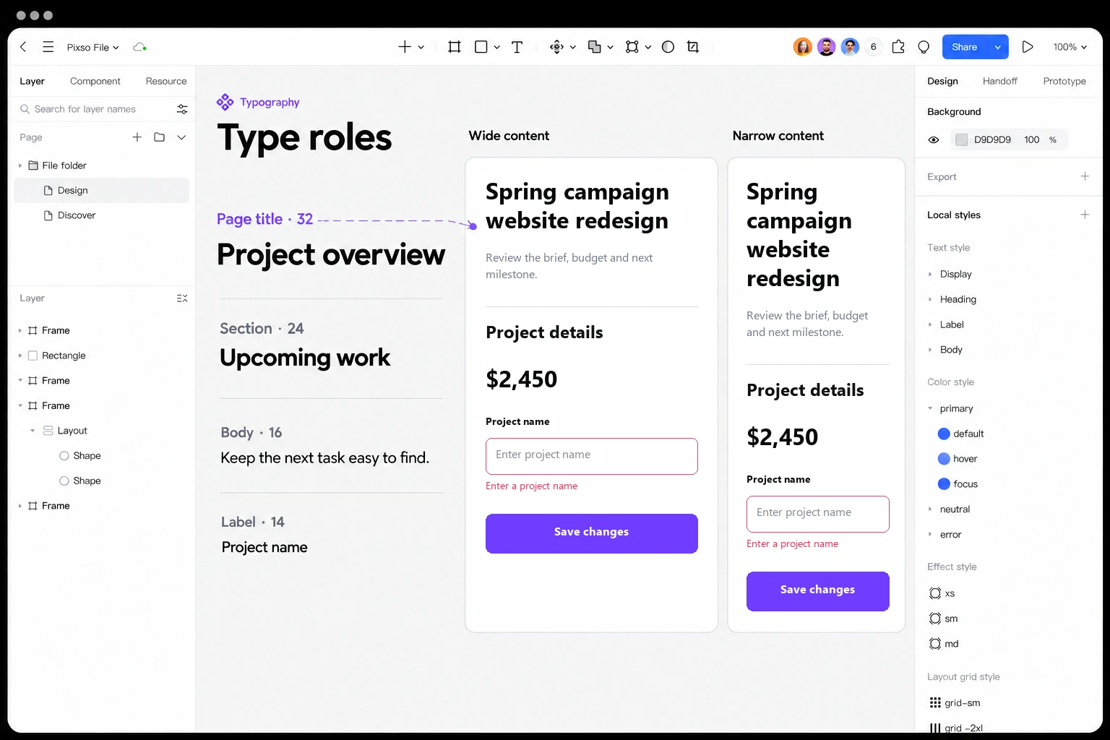The image size is (1110, 740).
Task: Add an export setting
Action: pyautogui.click(x=1085, y=176)
